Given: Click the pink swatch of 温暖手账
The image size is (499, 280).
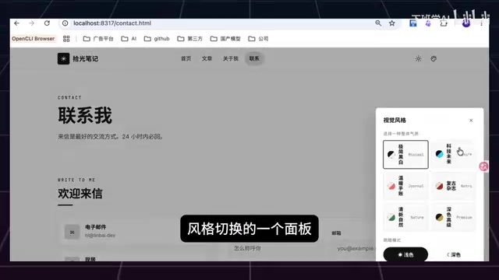Looking at the screenshot, I should (391, 186).
